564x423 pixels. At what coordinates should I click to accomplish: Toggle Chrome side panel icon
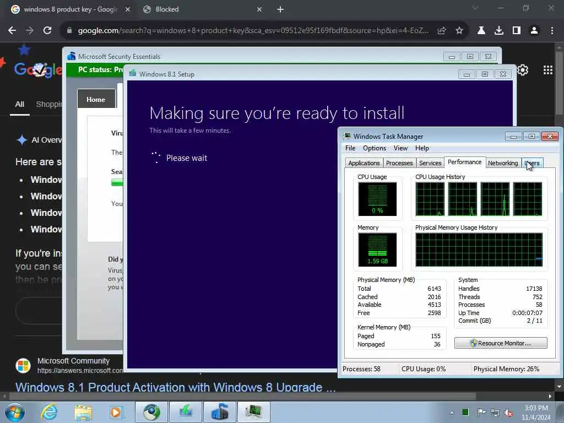point(516,31)
